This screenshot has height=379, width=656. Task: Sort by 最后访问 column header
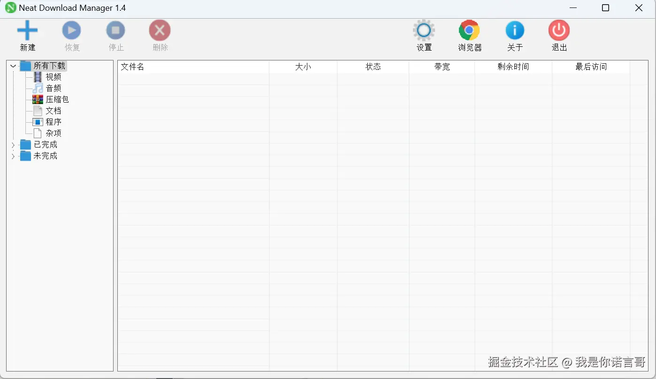coord(591,67)
